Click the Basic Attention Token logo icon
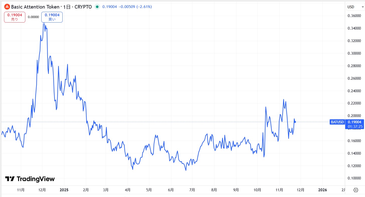The width and height of the screenshot is (365, 197). pyautogui.click(x=7, y=7)
